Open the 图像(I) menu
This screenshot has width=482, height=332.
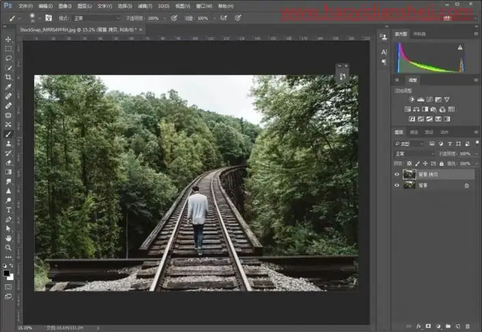click(x=65, y=6)
